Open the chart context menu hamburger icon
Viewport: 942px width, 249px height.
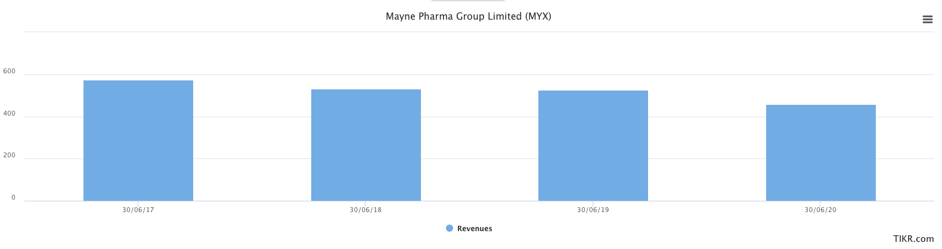[x=927, y=20]
